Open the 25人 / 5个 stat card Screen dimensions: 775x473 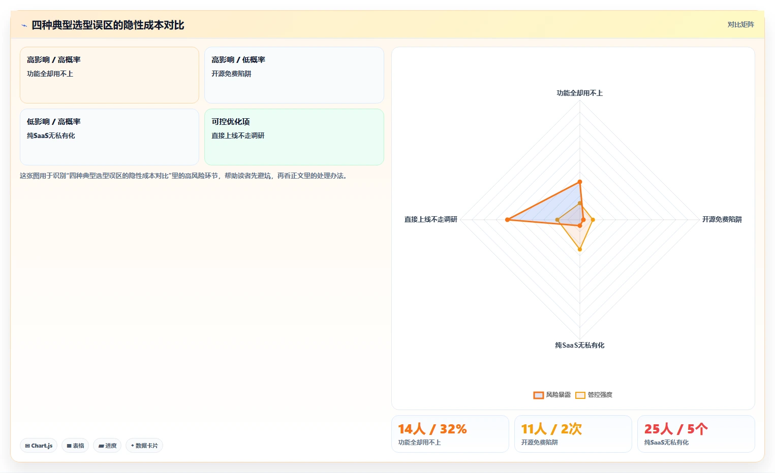[x=696, y=434]
